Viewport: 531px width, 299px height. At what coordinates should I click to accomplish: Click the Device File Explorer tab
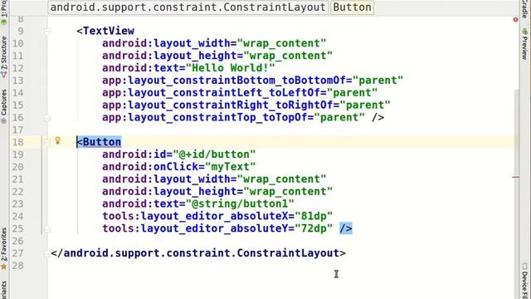pyautogui.click(x=524, y=280)
